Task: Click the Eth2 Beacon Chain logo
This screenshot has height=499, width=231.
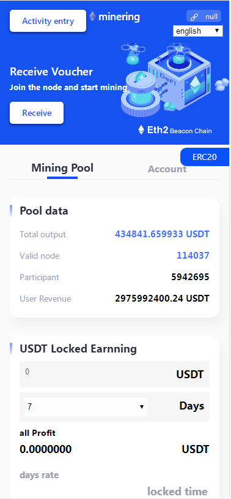Action: (x=175, y=130)
